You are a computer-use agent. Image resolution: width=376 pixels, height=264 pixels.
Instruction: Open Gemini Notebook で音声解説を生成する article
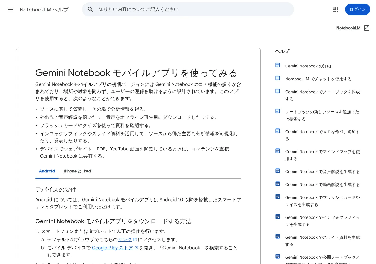coord(323,172)
